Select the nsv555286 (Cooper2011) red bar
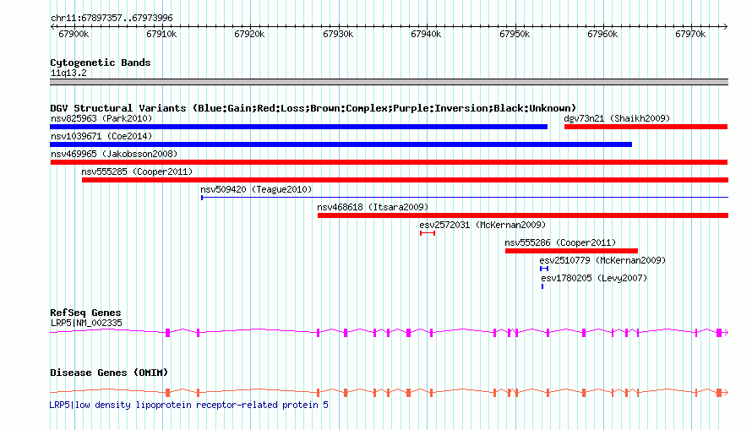Viewport: 752px width, 430px height. click(571, 251)
